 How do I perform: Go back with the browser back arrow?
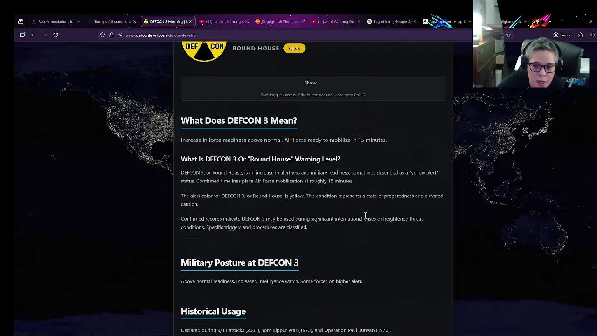point(33,35)
